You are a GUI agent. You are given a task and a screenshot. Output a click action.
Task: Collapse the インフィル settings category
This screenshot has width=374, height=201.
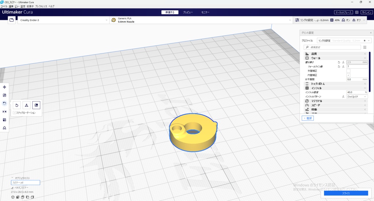[336, 88]
